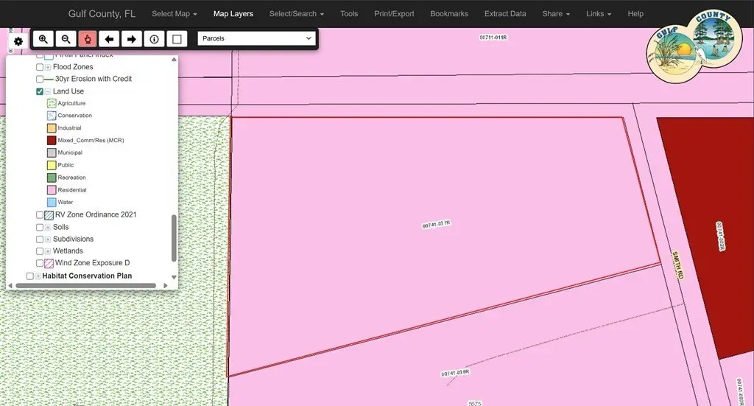
Task: Click the Residential pink legend swatch
Action: pyautogui.click(x=52, y=190)
